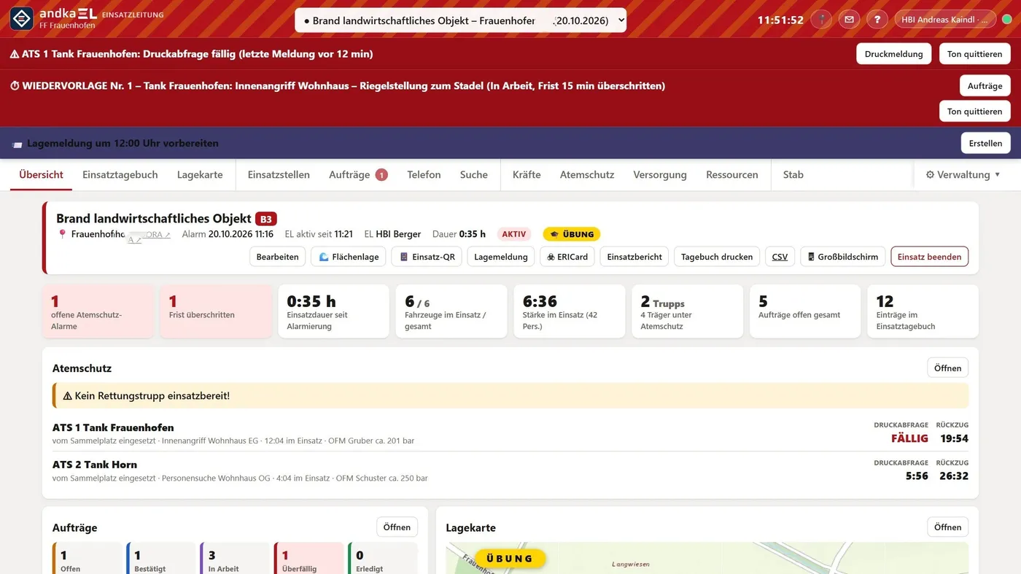This screenshot has width=1021, height=574.
Task: Click the Überfällig orders counter tile
Action: [308, 558]
